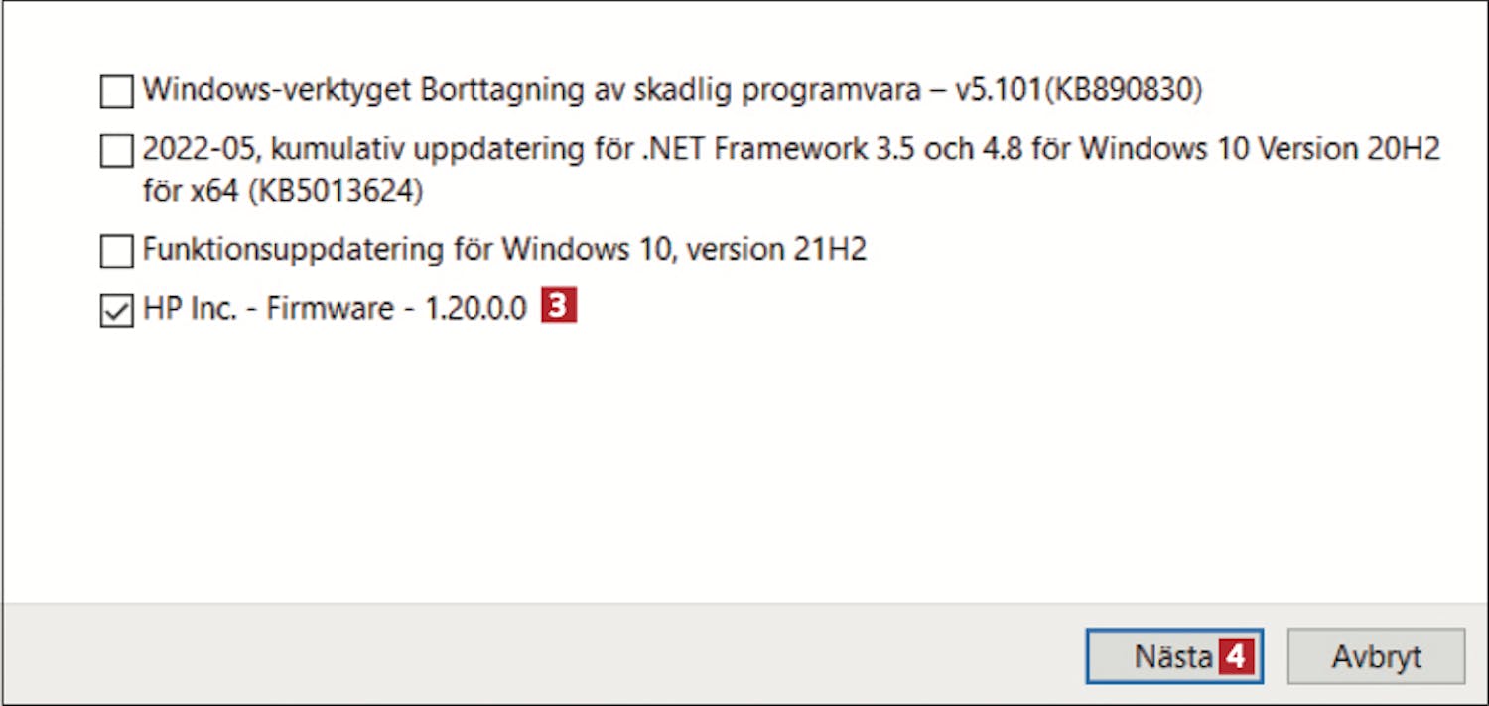Click the red number 4 marker
The image size is (1489, 706).
tap(1235, 656)
